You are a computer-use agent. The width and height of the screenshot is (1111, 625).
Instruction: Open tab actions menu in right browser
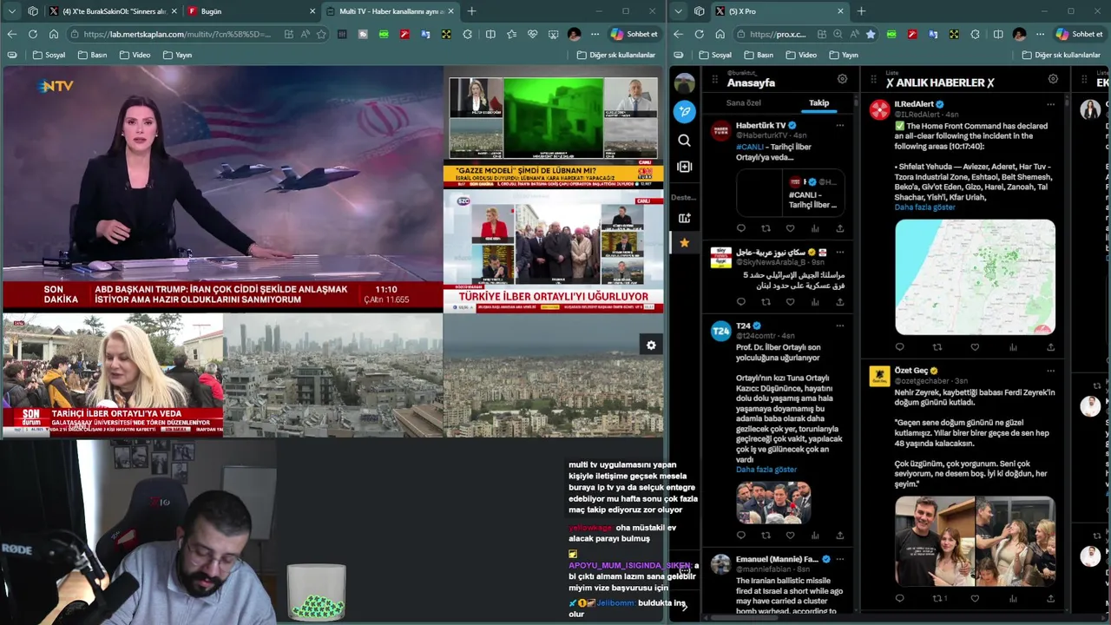(678, 11)
